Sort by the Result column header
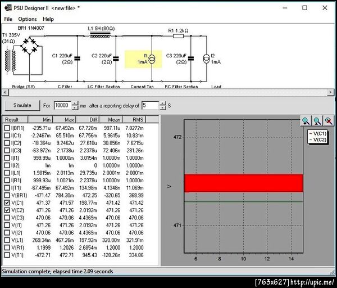 15,119
